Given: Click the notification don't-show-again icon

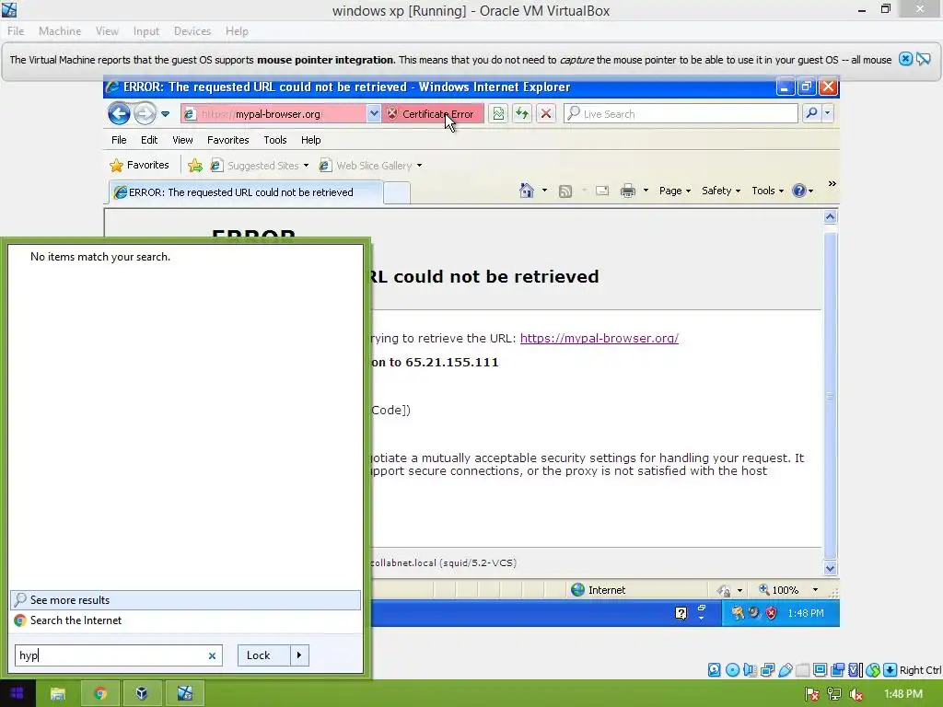Looking at the screenshot, I should coord(924,59).
